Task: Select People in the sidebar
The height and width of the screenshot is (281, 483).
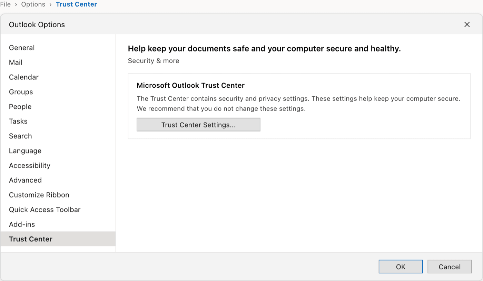Action: pyautogui.click(x=58, y=107)
